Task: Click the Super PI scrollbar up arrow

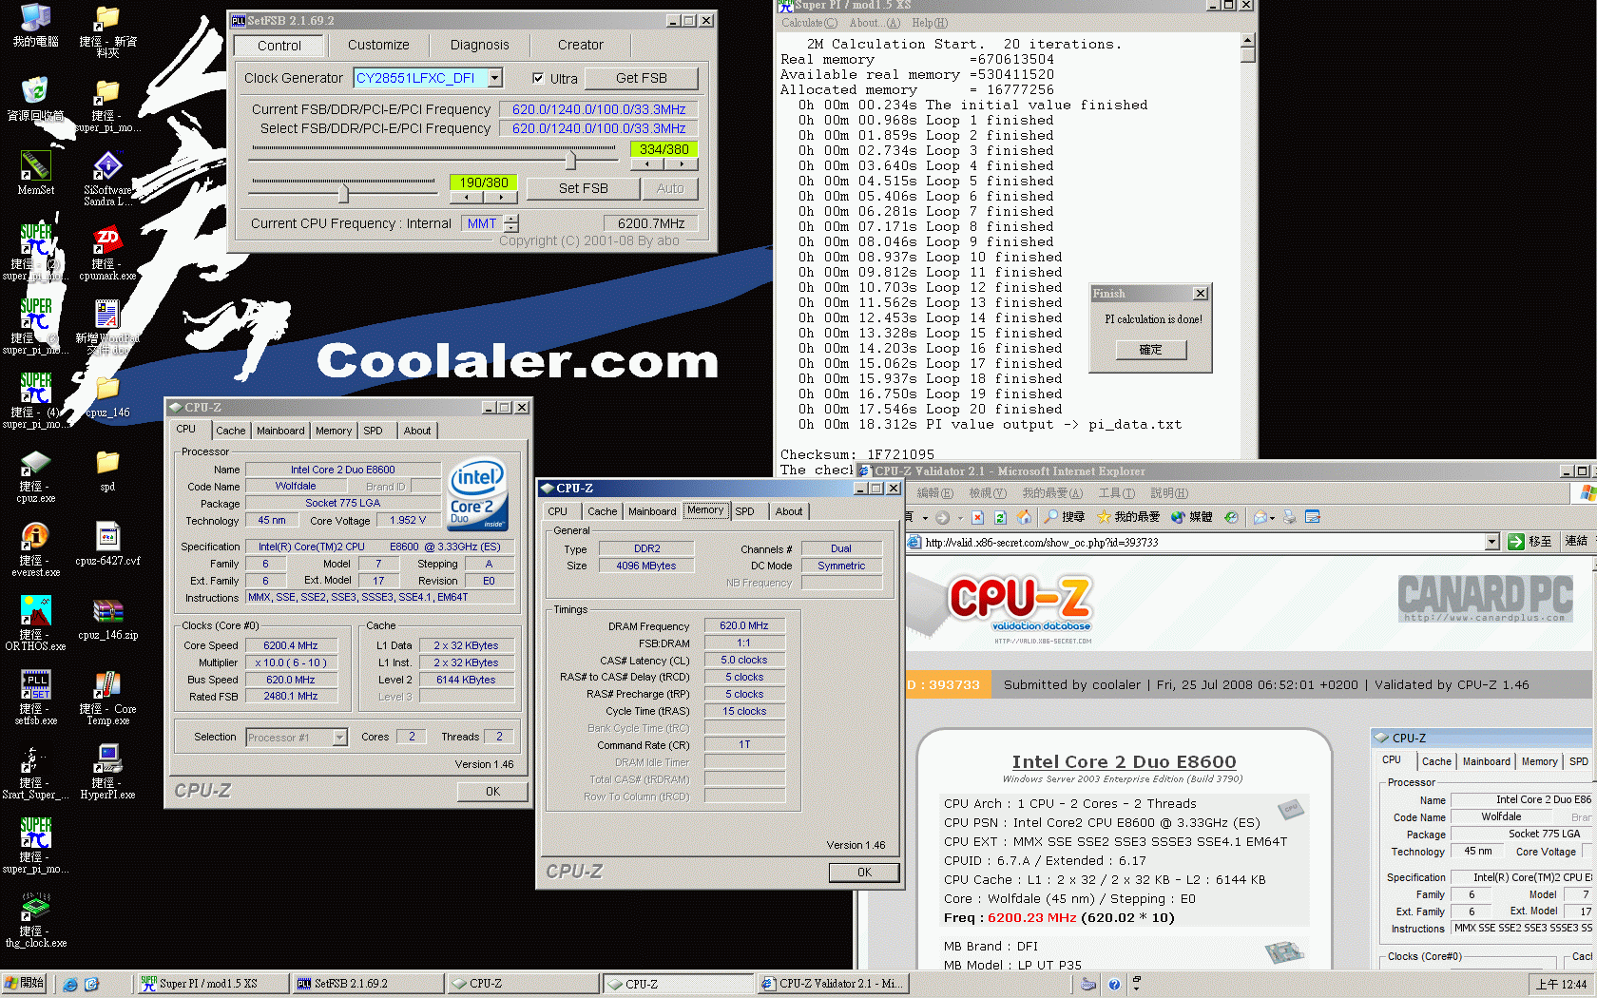Action: point(1248,40)
